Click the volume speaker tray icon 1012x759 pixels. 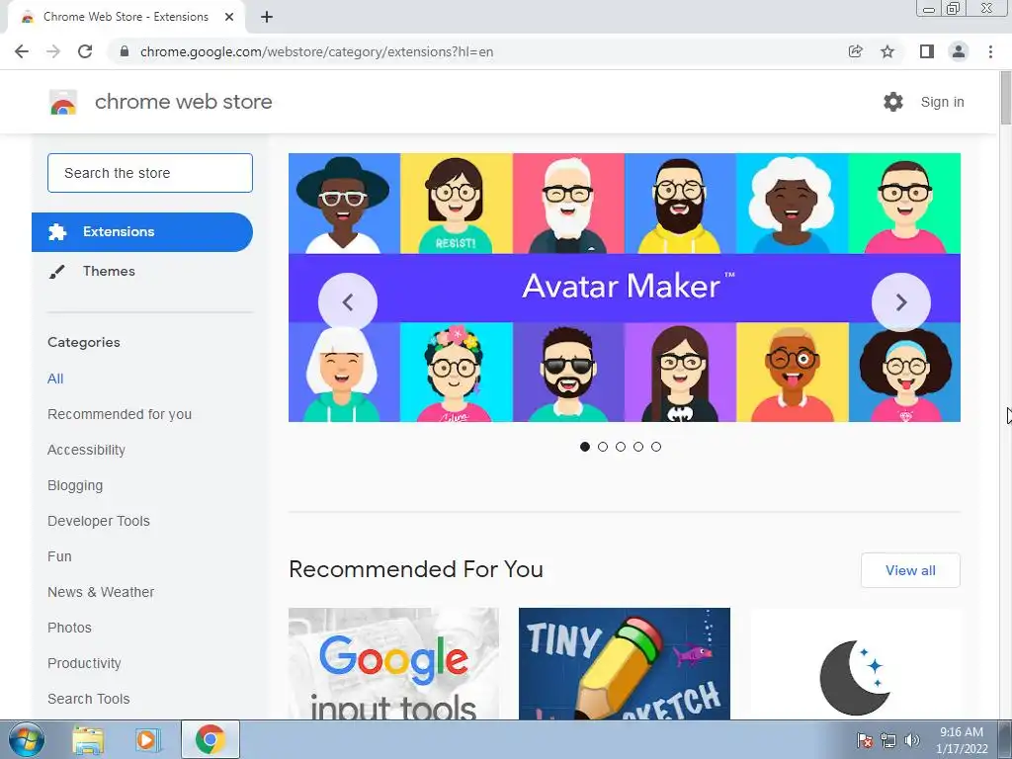click(x=912, y=740)
